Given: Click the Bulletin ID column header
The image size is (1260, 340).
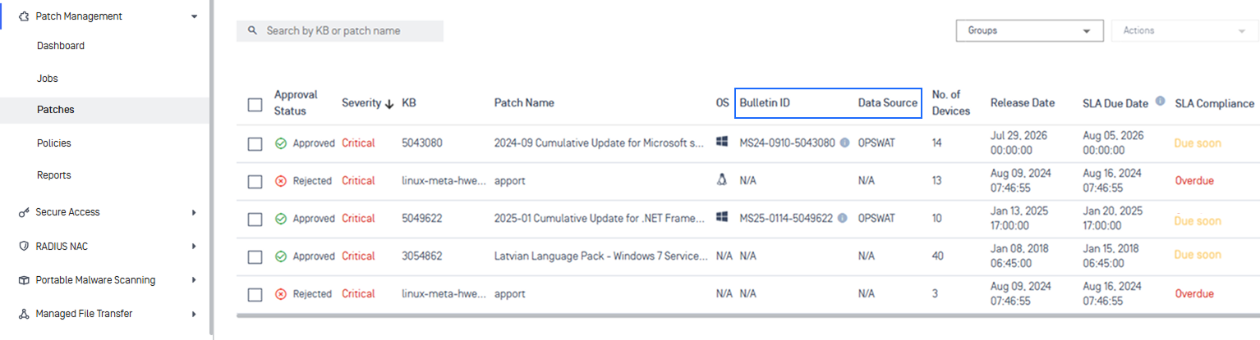Looking at the screenshot, I should (x=765, y=103).
